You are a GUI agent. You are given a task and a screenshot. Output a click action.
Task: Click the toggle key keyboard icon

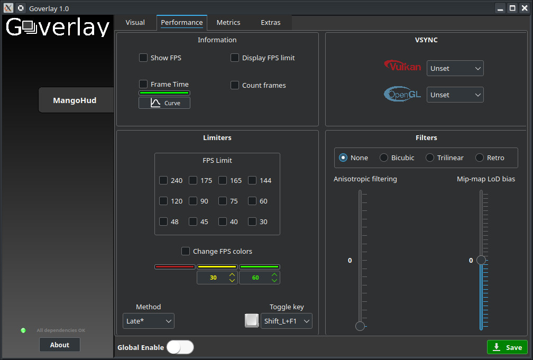tap(252, 320)
